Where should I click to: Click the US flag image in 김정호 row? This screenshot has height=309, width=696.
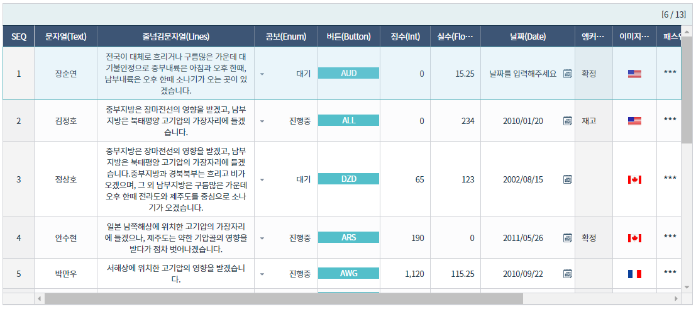point(634,120)
